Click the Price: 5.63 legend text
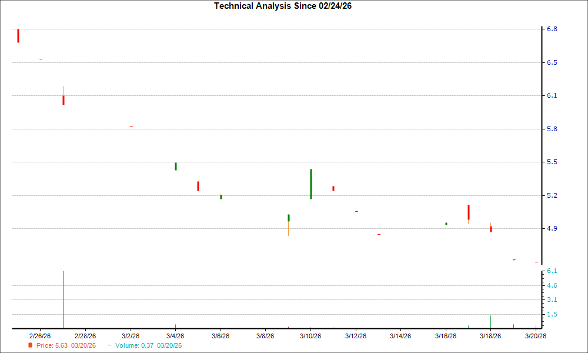Screen dimensions: 588x353 tap(66, 346)
